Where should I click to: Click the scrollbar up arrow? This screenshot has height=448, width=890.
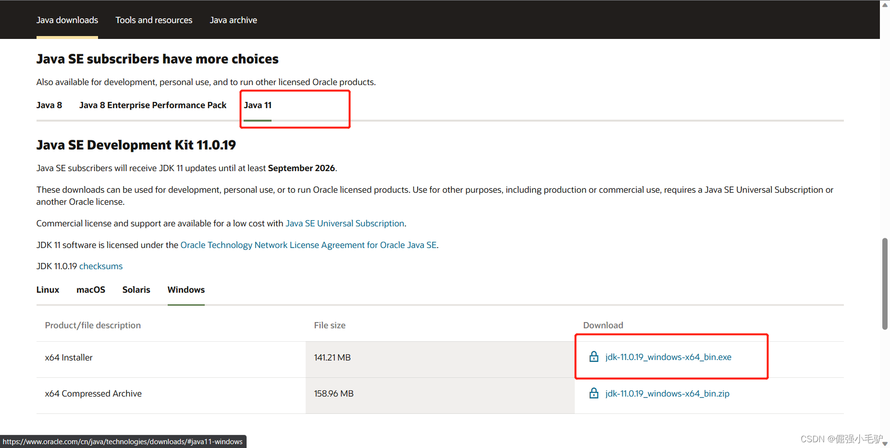(x=885, y=5)
